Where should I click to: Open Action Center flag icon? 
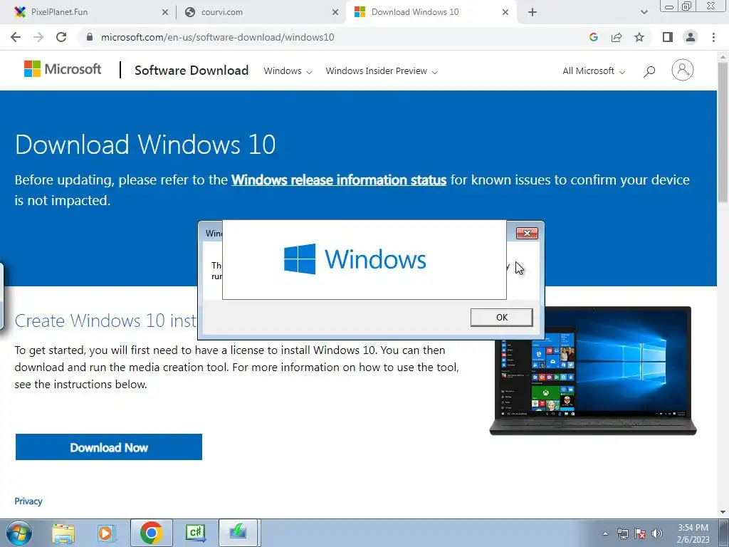click(640, 533)
